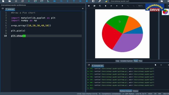Screen dimensions: 169x95
Task: Click Line 10, Col 11 status
Action: point(141,94)
